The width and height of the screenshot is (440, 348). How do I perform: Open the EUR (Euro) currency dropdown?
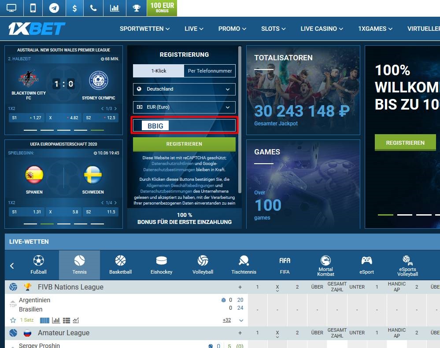(x=184, y=107)
